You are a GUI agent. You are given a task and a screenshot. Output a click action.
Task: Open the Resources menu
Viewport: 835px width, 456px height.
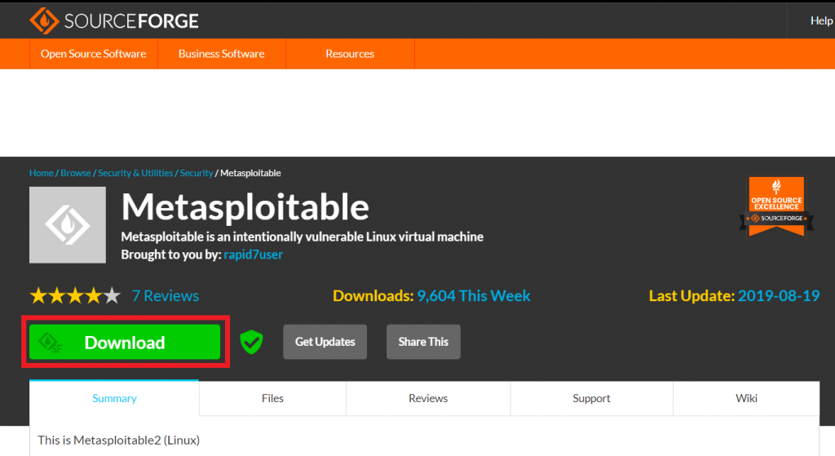coord(350,54)
